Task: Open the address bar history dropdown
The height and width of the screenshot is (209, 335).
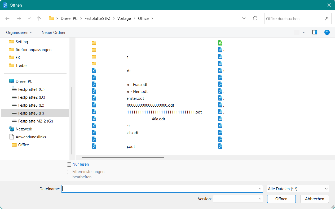Action: coord(244,19)
